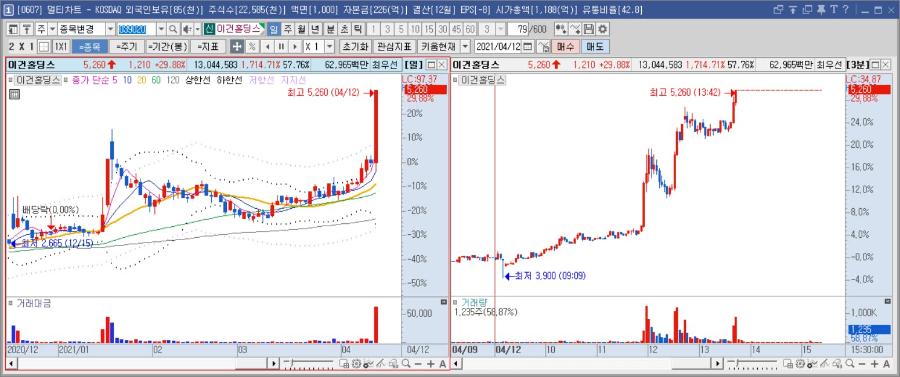The width and height of the screenshot is (900, 377).
Task: Click the gear icon under the left chart
Action: [356, 364]
